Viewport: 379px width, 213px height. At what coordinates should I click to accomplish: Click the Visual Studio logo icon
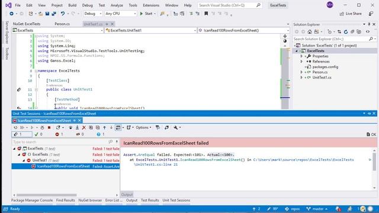tap(8, 5)
